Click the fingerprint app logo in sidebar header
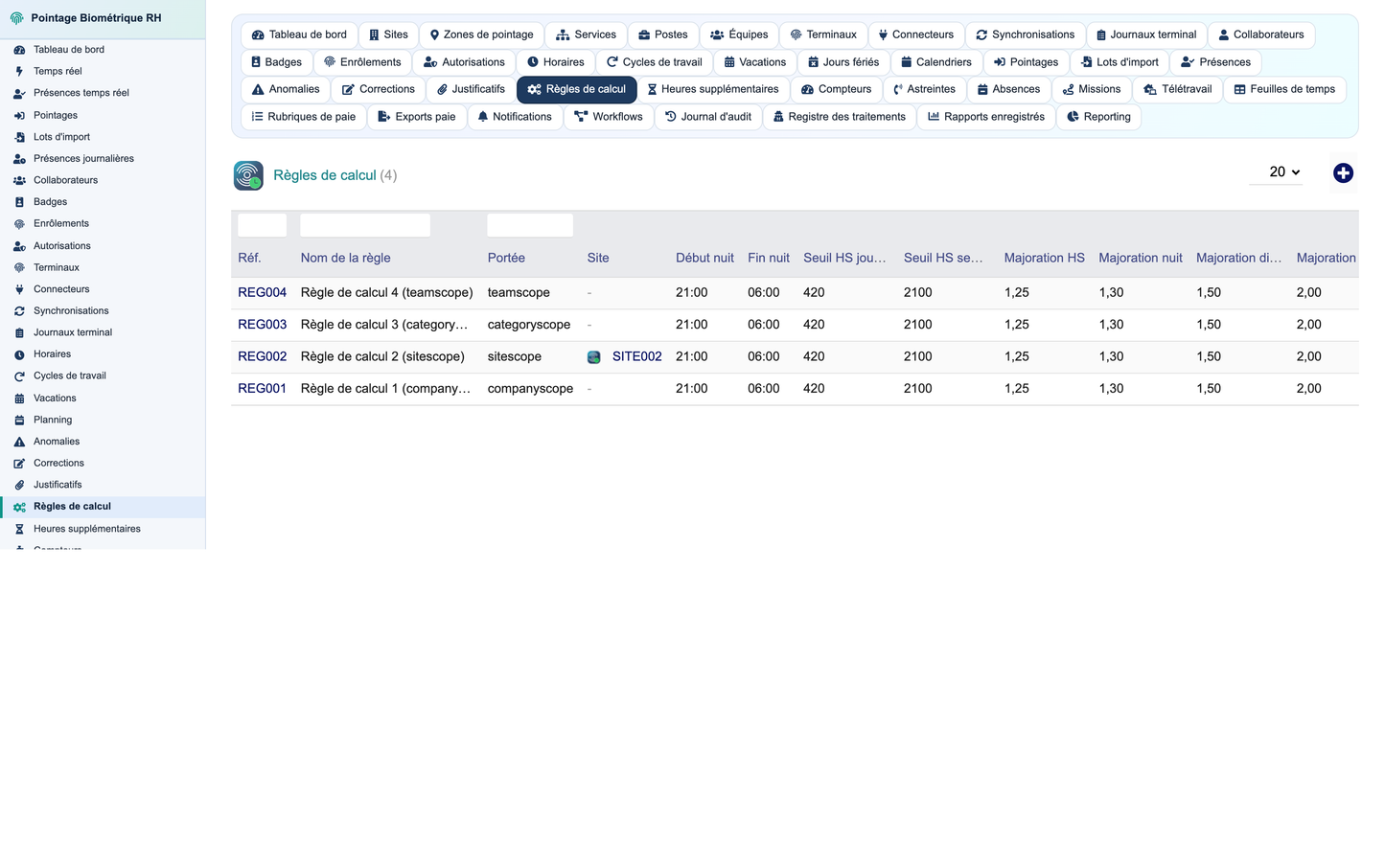The width and height of the screenshot is (1385, 865). [x=16, y=18]
